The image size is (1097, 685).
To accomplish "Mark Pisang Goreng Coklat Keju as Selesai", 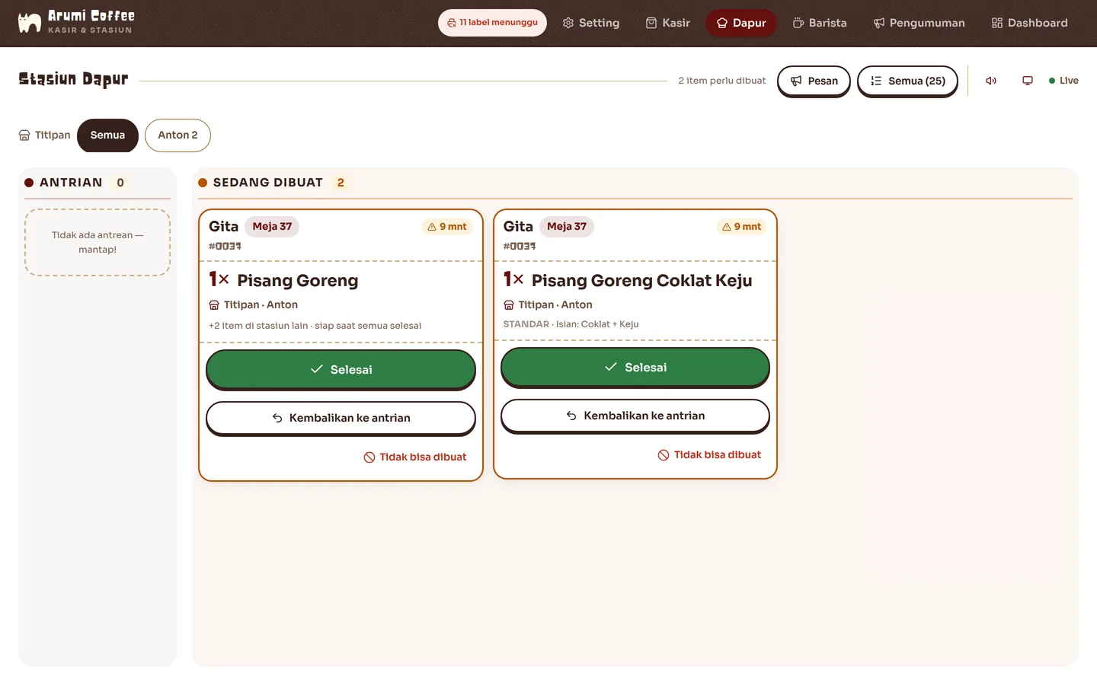I will 635,367.
